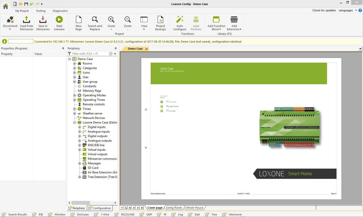
Task: Pin the Properties panel
Action: pyautogui.click(x=63, y=48)
